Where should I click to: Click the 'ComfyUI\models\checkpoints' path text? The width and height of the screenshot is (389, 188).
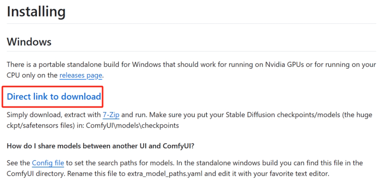[x=133, y=126]
